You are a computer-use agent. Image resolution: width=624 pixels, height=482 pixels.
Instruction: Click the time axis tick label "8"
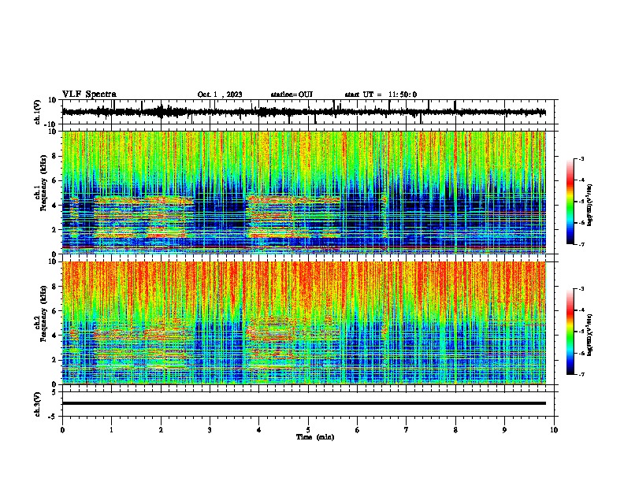coord(455,430)
